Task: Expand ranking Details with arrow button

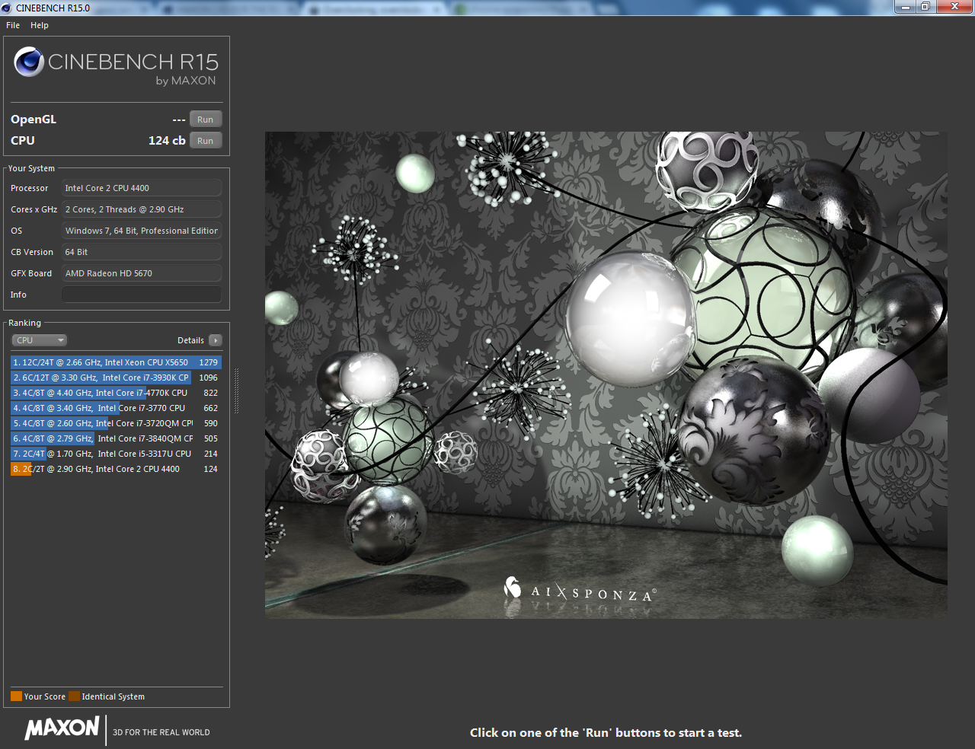Action: click(216, 340)
